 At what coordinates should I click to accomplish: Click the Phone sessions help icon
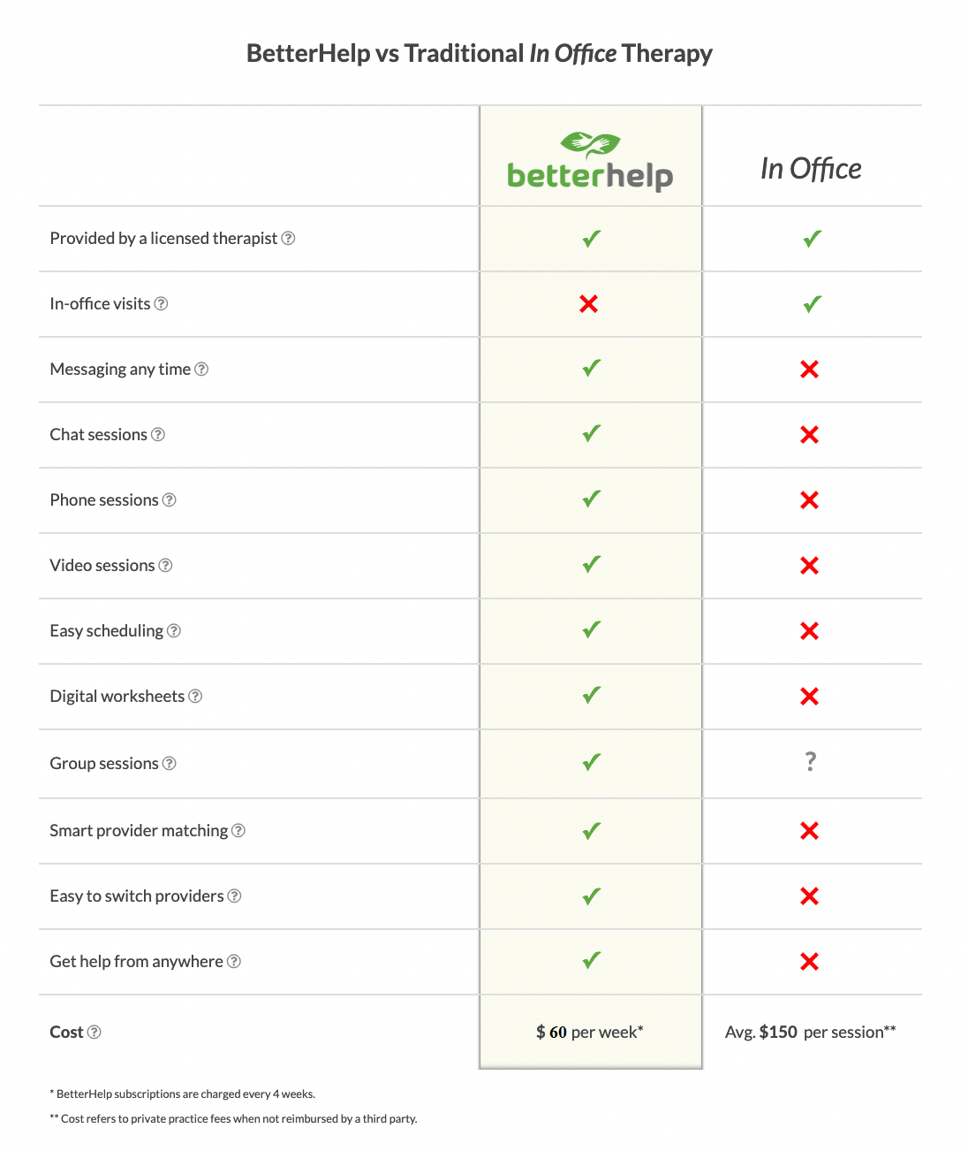(x=170, y=500)
